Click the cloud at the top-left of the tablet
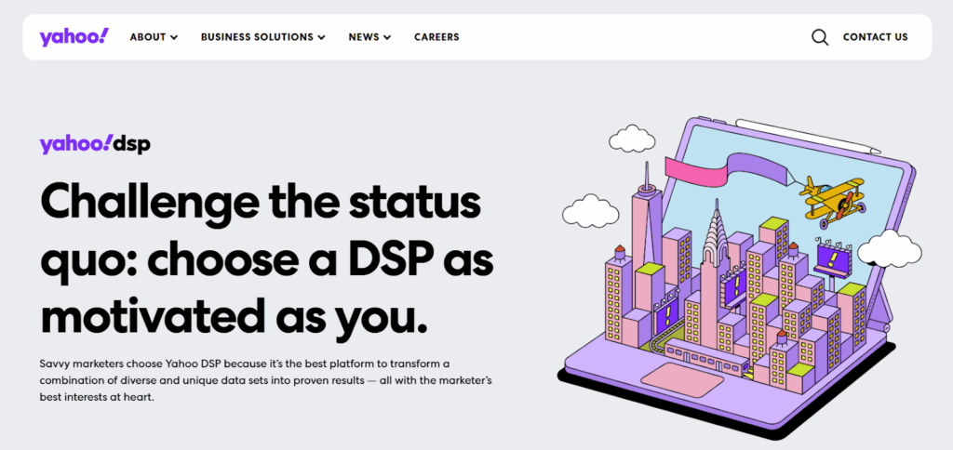Image resolution: width=953 pixels, height=450 pixels. pyautogui.click(x=636, y=138)
